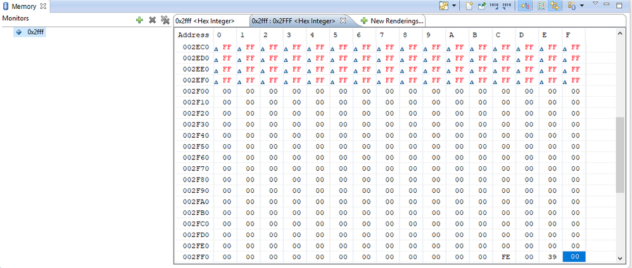The width and height of the screenshot is (632, 268).
Task: Select address row 002EE0
Action: click(x=196, y=70)
